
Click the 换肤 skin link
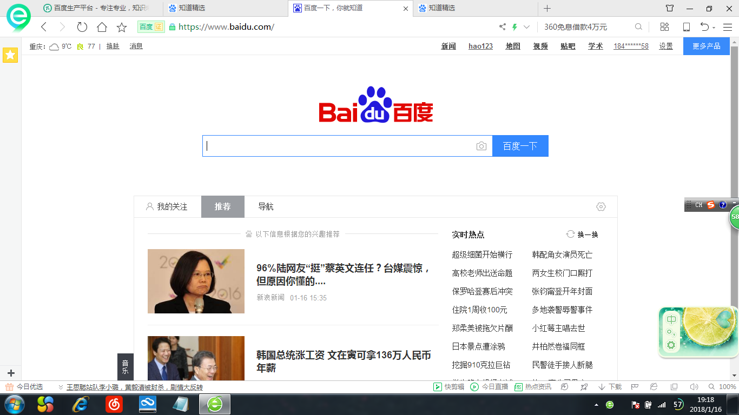[x=113, y=46]
